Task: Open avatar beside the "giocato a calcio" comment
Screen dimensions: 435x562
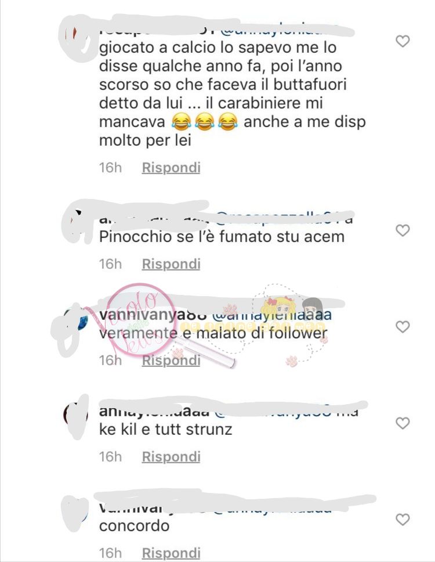Action: pos(76,36)
